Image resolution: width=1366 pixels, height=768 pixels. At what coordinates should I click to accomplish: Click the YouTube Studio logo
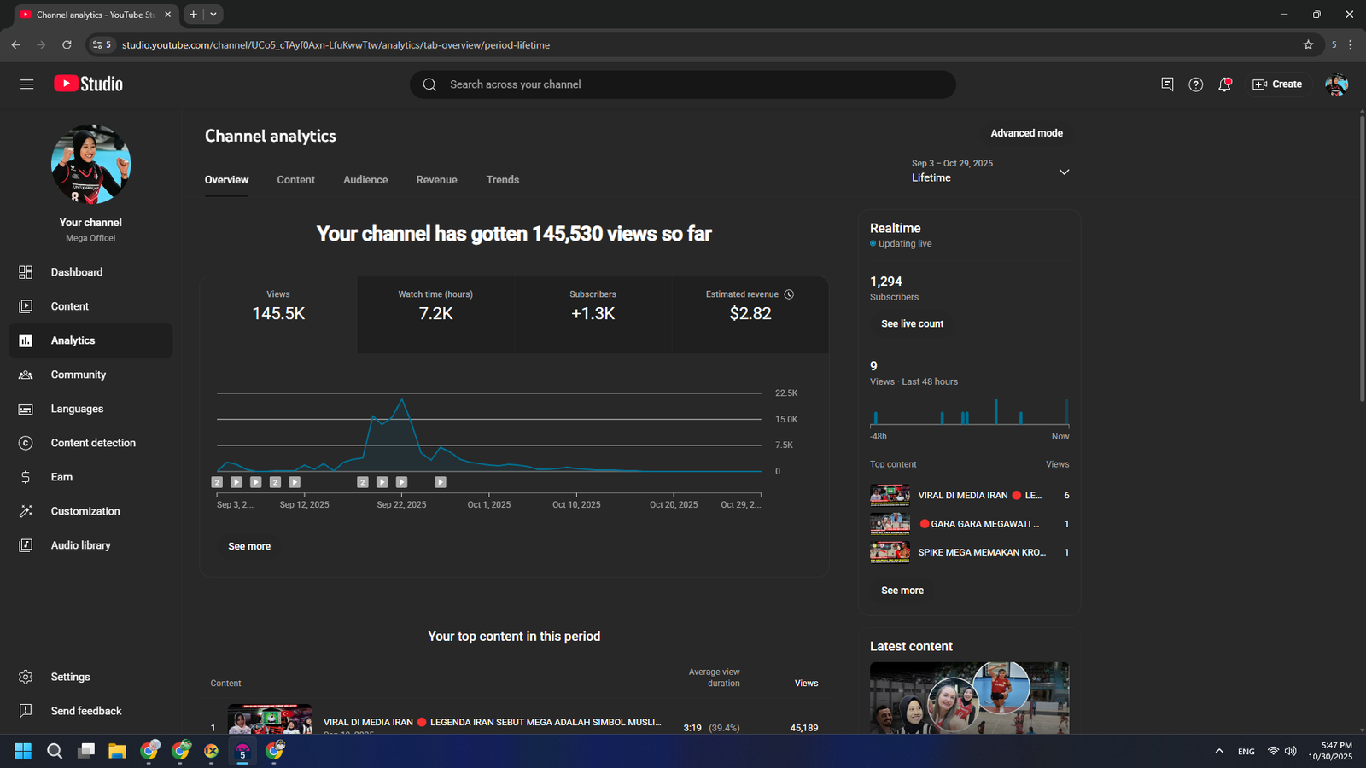(89, 84)
